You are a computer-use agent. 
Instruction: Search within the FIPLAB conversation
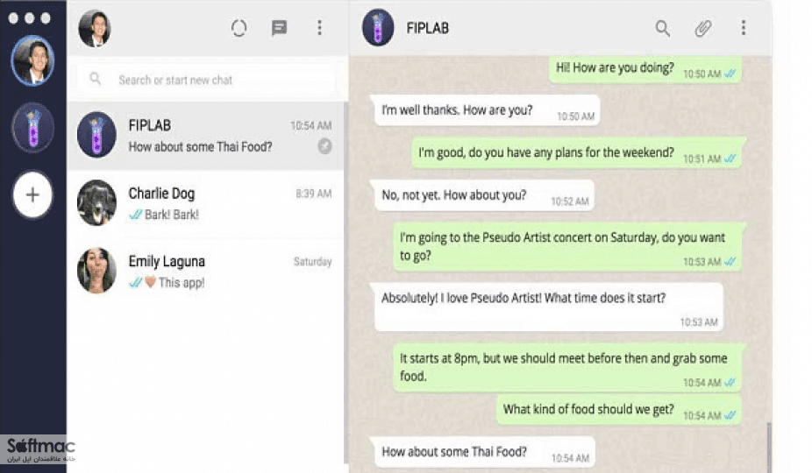click(x=662, y=28)
